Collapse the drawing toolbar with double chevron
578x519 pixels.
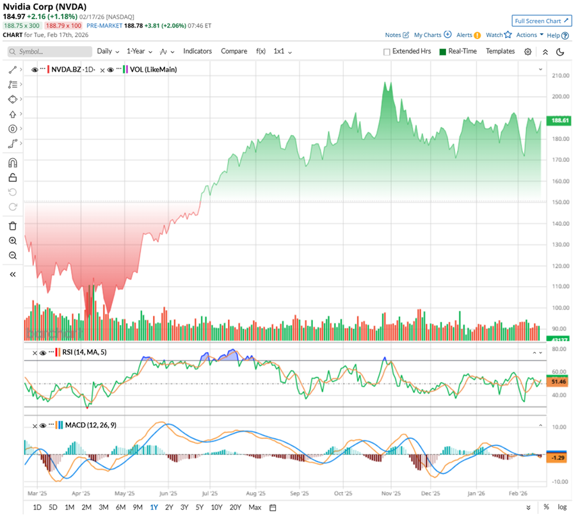[13, 275]
